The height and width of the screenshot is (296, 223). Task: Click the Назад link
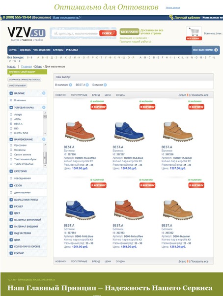(x=11, y=66)
